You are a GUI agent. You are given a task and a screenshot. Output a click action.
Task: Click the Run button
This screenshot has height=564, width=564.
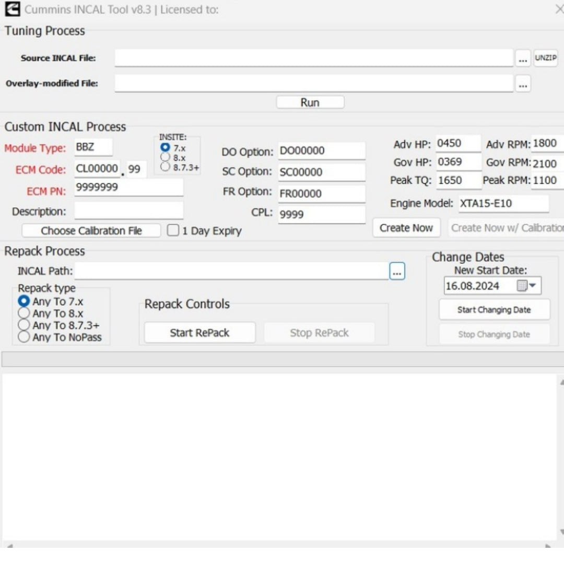coord(310,102)
